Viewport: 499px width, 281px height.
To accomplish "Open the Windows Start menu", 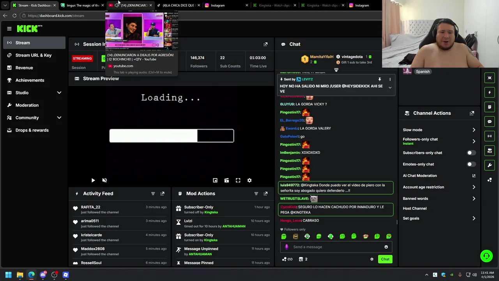I will click(8, 275).
